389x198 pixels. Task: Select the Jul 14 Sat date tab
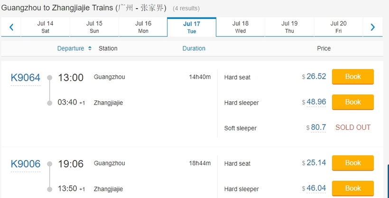coord(46,27)
